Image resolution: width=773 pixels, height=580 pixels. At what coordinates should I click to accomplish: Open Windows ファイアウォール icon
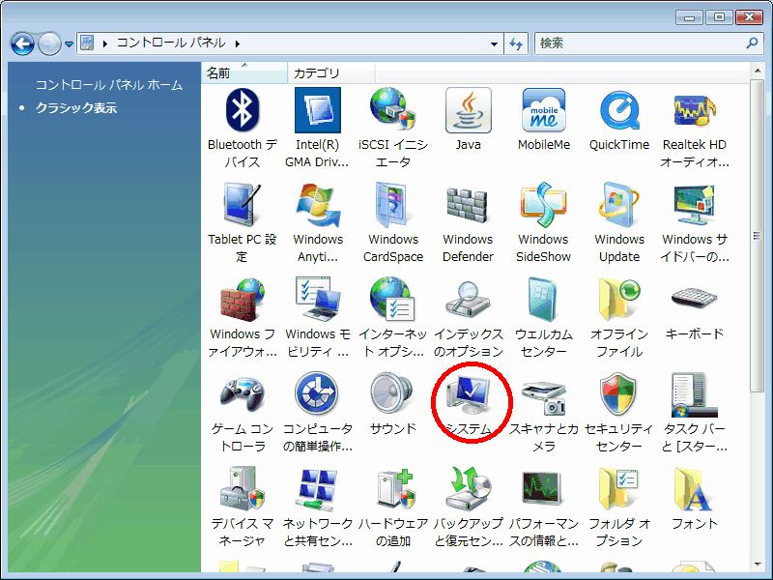(x=243, y=318)
